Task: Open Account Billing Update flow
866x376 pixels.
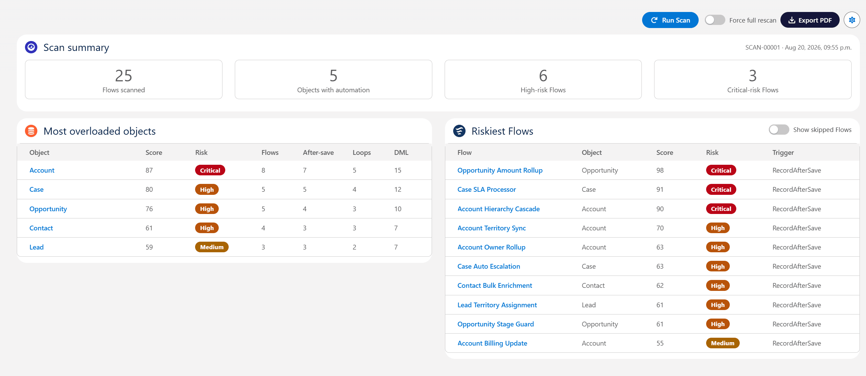Action: click(492, 343)
